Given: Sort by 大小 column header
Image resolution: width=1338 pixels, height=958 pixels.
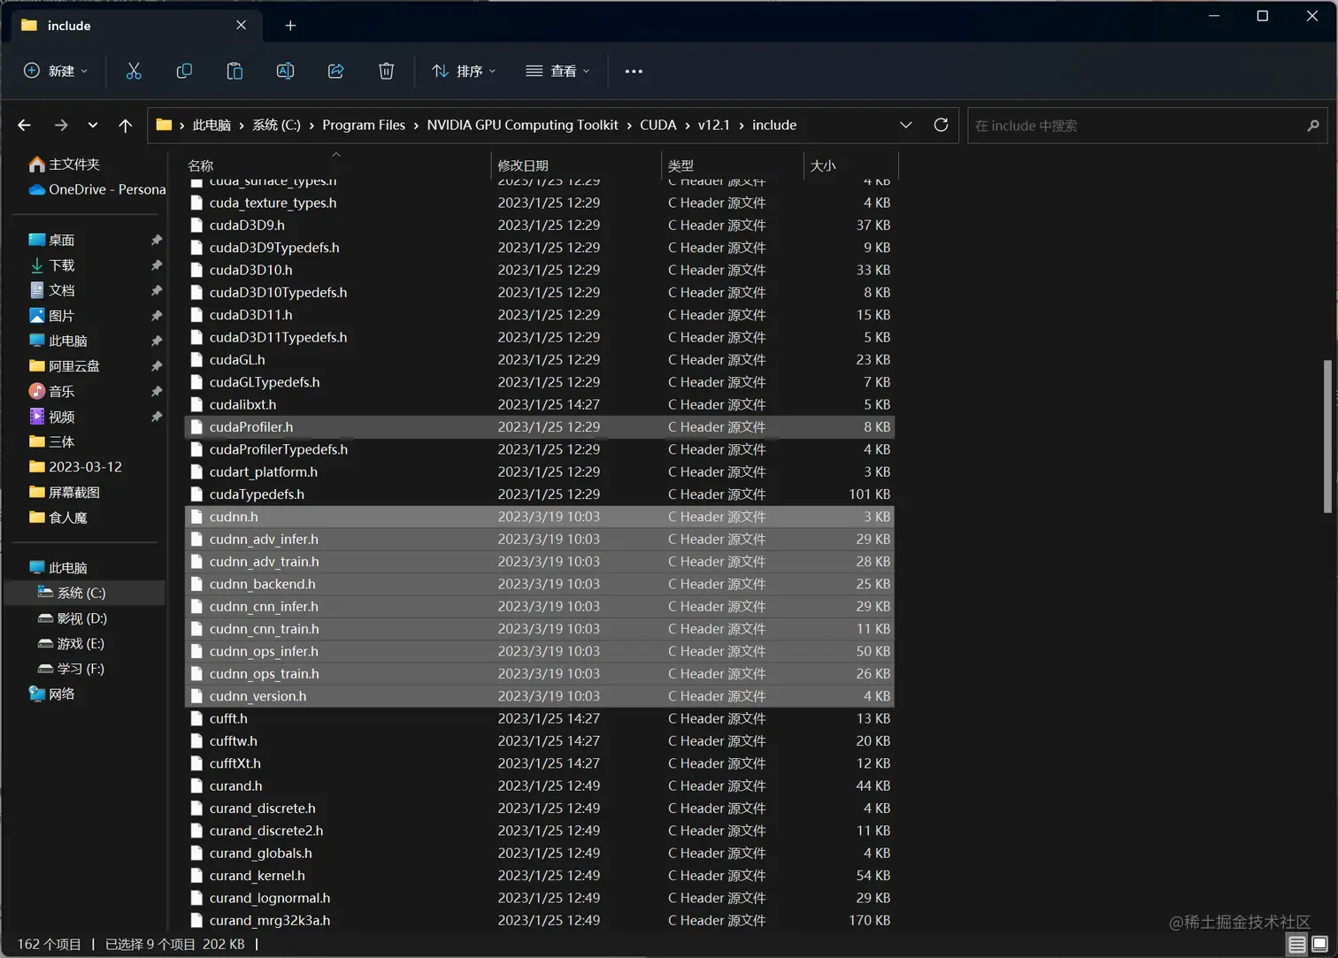Looking at the screenshot, I should click(851, 165).
